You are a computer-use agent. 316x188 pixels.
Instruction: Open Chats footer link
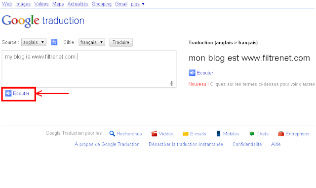point(262,134)
